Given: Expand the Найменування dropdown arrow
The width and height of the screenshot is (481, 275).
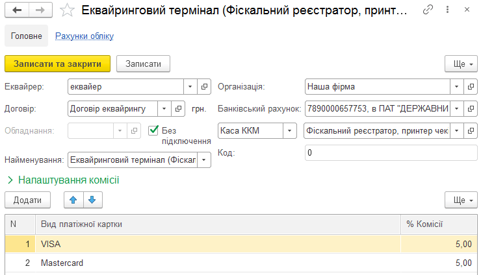Looking at the screenshot, I should point(204,160).
